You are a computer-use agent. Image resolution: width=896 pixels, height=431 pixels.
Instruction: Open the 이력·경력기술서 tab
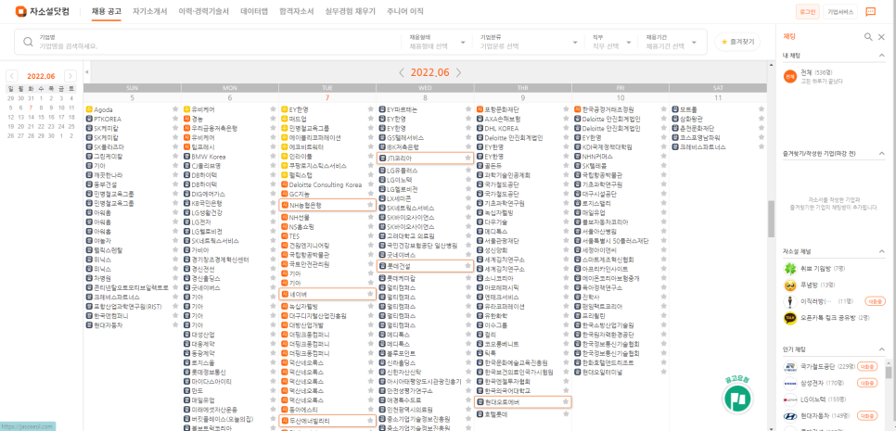coord(203,11)
